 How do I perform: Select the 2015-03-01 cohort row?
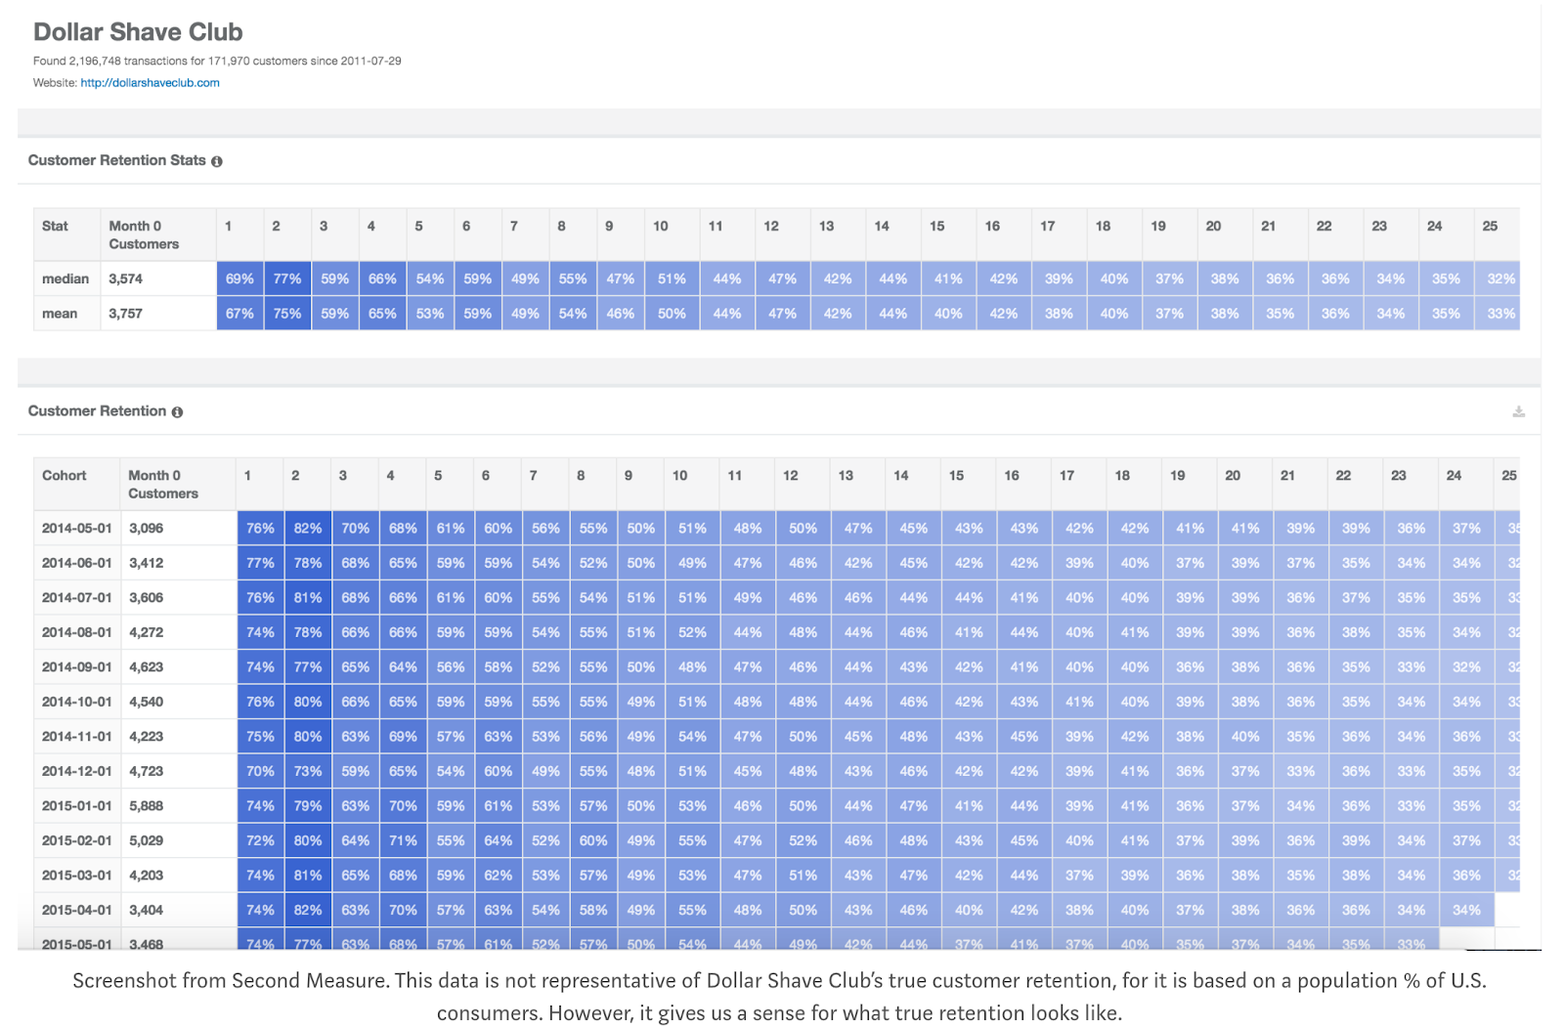(x=776, y=876)
